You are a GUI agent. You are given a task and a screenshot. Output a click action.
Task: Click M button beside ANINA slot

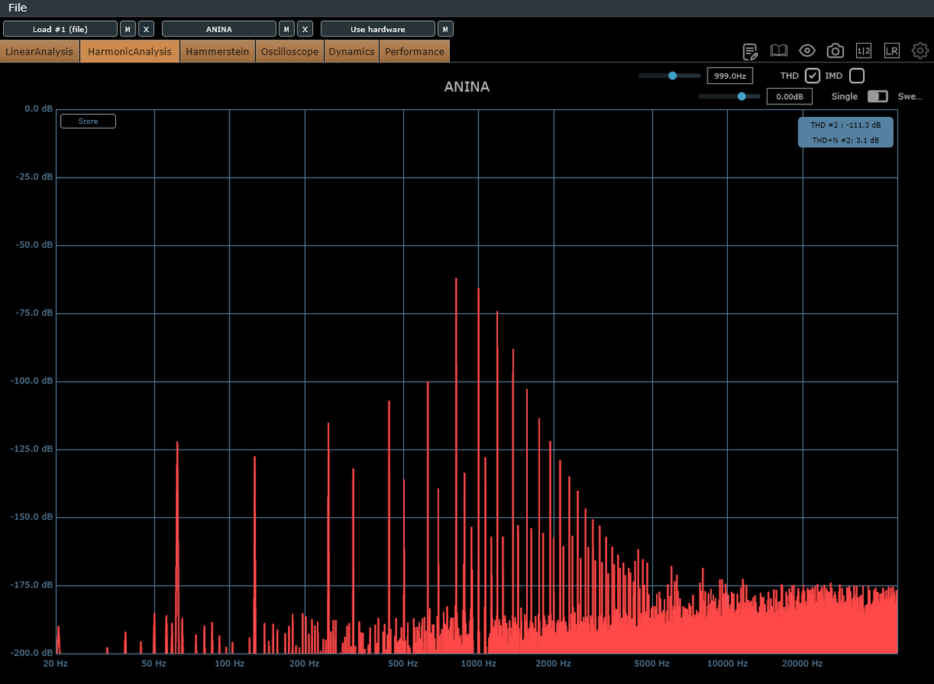(286, 29)
